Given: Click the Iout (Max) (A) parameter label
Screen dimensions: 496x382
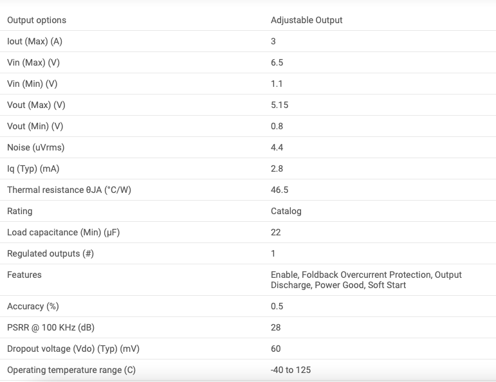Looking at the screenshot, I should [35, 41].
